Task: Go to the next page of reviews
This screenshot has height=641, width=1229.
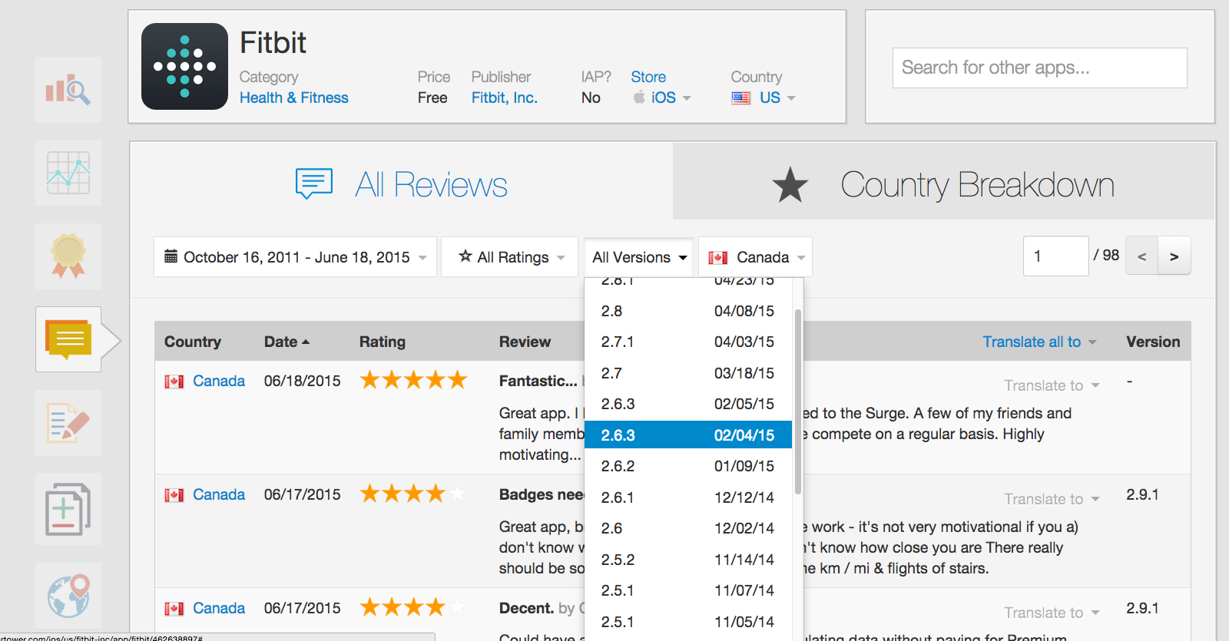Action: click(1174, 256)
